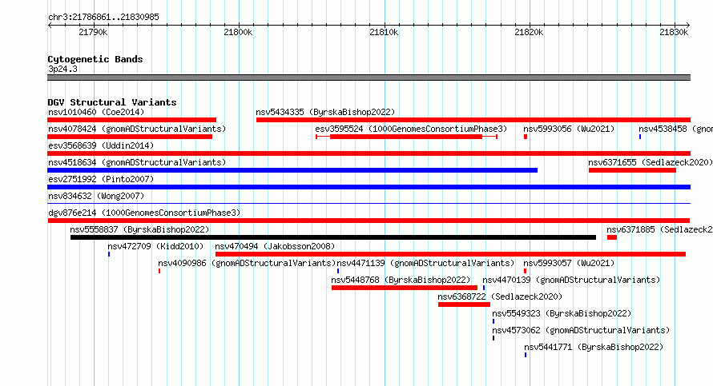Screen dimensions: 713x386
Task: Open nsv4518634 gnomAD variant label
Action: 137,162
